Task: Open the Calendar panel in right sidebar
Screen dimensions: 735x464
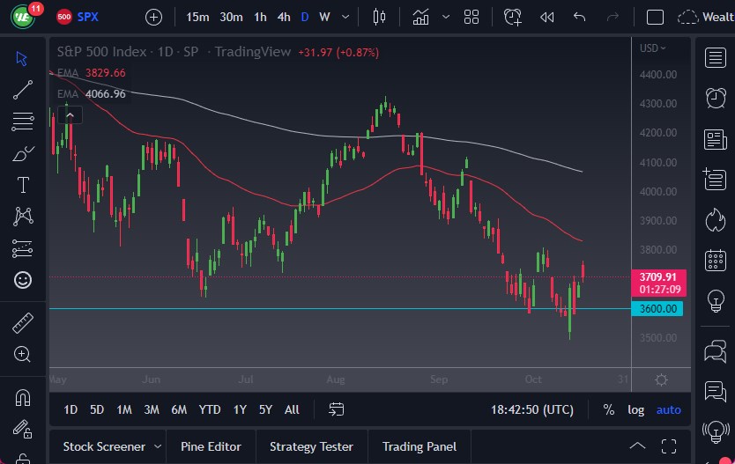Action: click(x=716, y=260)
